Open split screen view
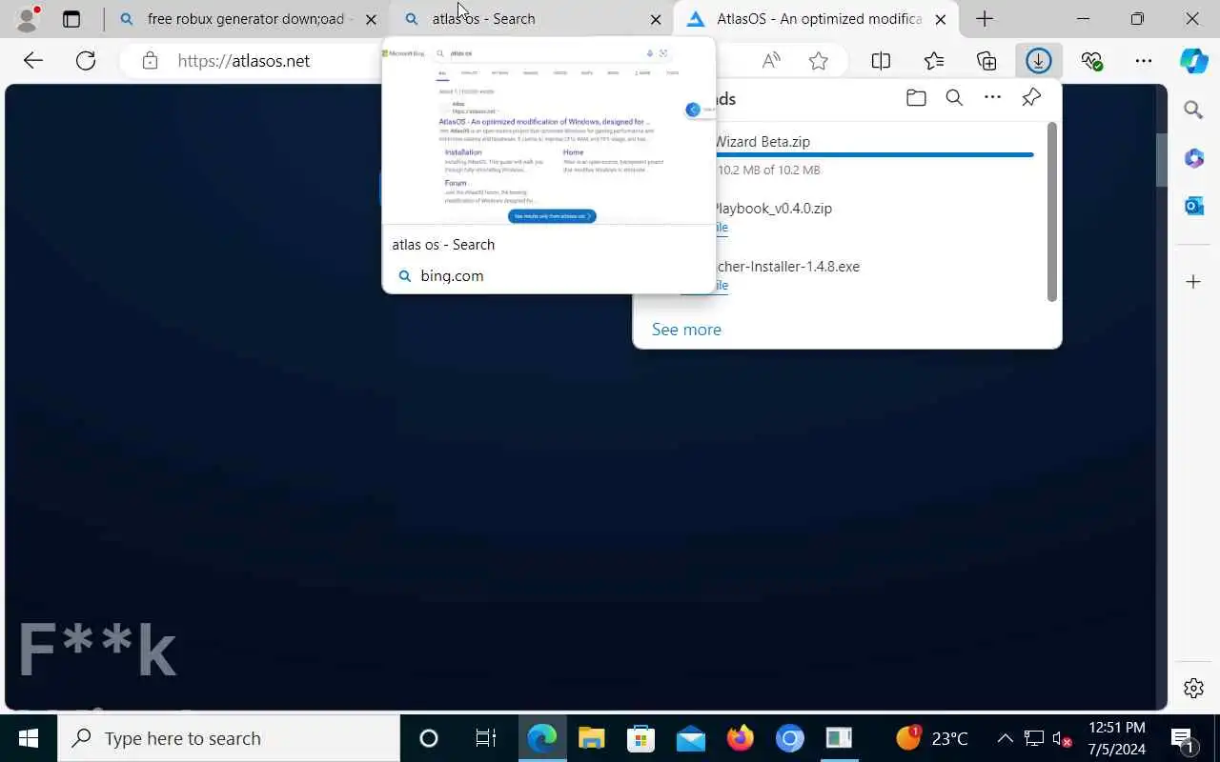Viewport: 1220px width, 762px height. (881, 61)
